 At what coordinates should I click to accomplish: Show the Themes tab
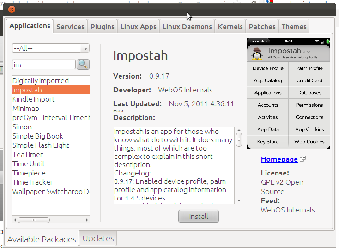[294, 27]
